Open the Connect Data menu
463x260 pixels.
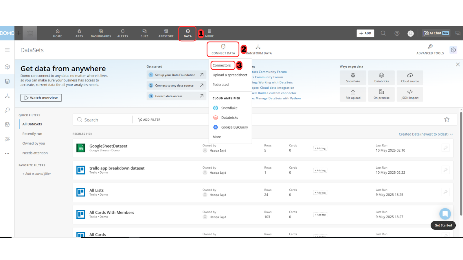click(223, 49)
